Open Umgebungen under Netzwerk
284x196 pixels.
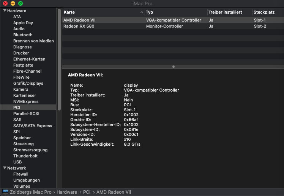click(x=27, y=180)
